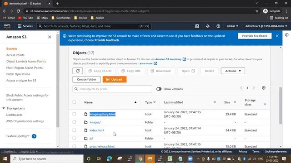Bookmark this page with star icon
The image size is (291, 163).
(x=257, y=11)
